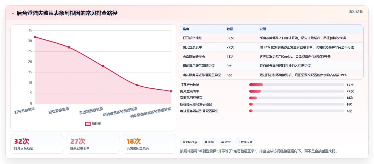This screenshot has width=374, height=164.
Task: Click progress list label 打开后台地址
Action: coord(190,85)
